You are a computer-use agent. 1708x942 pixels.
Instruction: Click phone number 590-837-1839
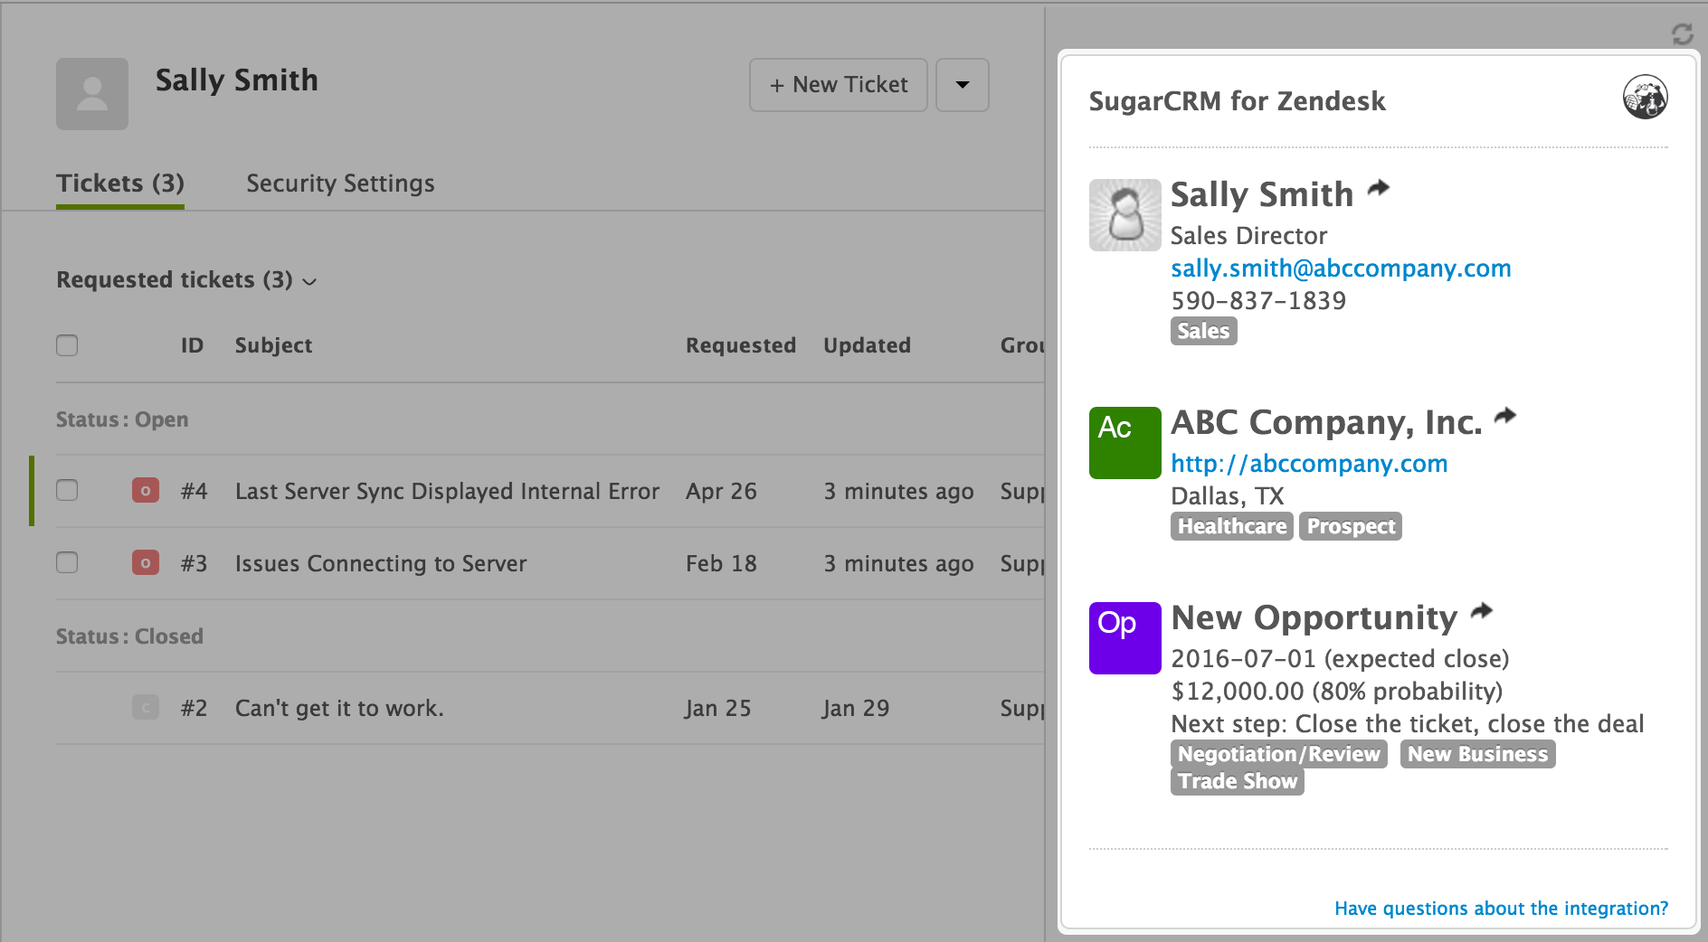click(x=1258, y=301)
